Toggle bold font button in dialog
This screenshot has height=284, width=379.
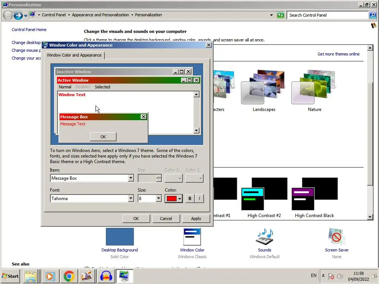point(190,199)
